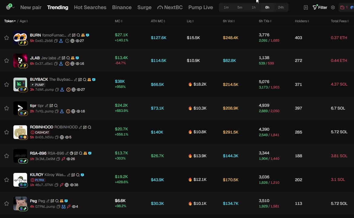Sort the table by Total Fees

click(340, 21)
